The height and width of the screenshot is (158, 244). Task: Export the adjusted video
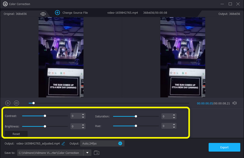pos(224,147)
